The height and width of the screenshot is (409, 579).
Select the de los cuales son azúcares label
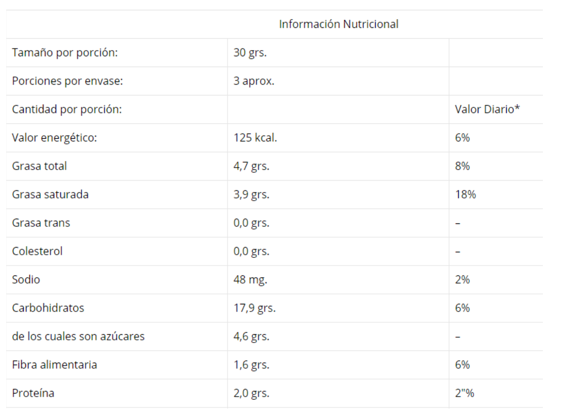point(78,336)
